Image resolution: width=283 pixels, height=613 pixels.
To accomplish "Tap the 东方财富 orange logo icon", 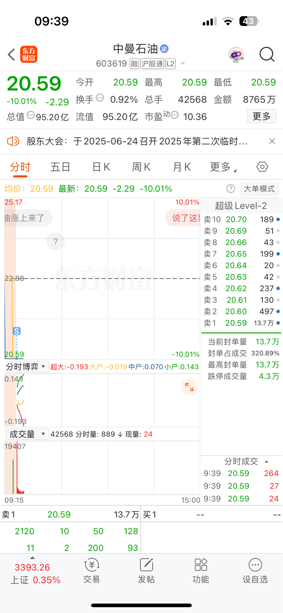I will (x=29, y=54).
